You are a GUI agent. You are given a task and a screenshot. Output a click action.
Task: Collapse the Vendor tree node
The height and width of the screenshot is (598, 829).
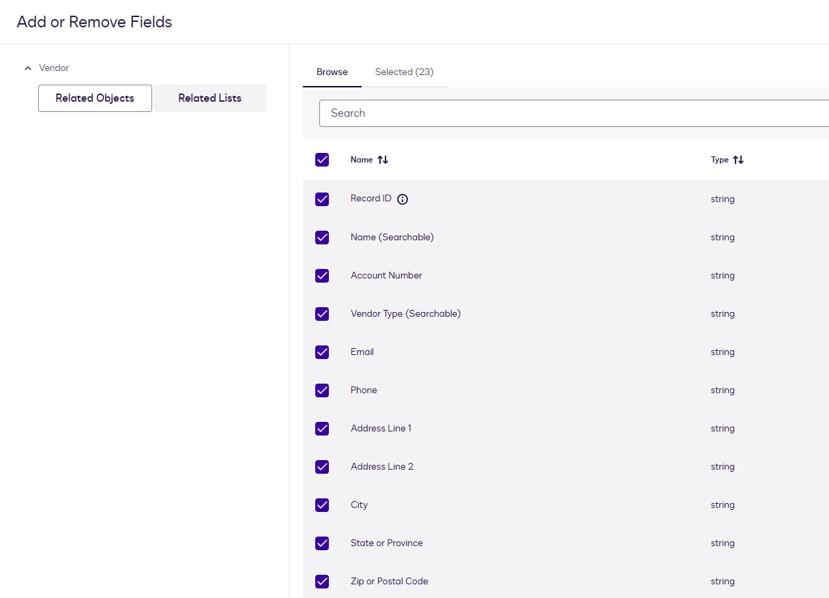click(28, 68)
